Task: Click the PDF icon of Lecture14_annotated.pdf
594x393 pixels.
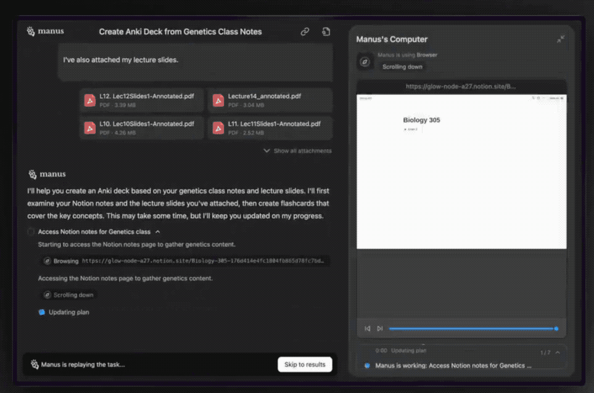Action: 218,100
